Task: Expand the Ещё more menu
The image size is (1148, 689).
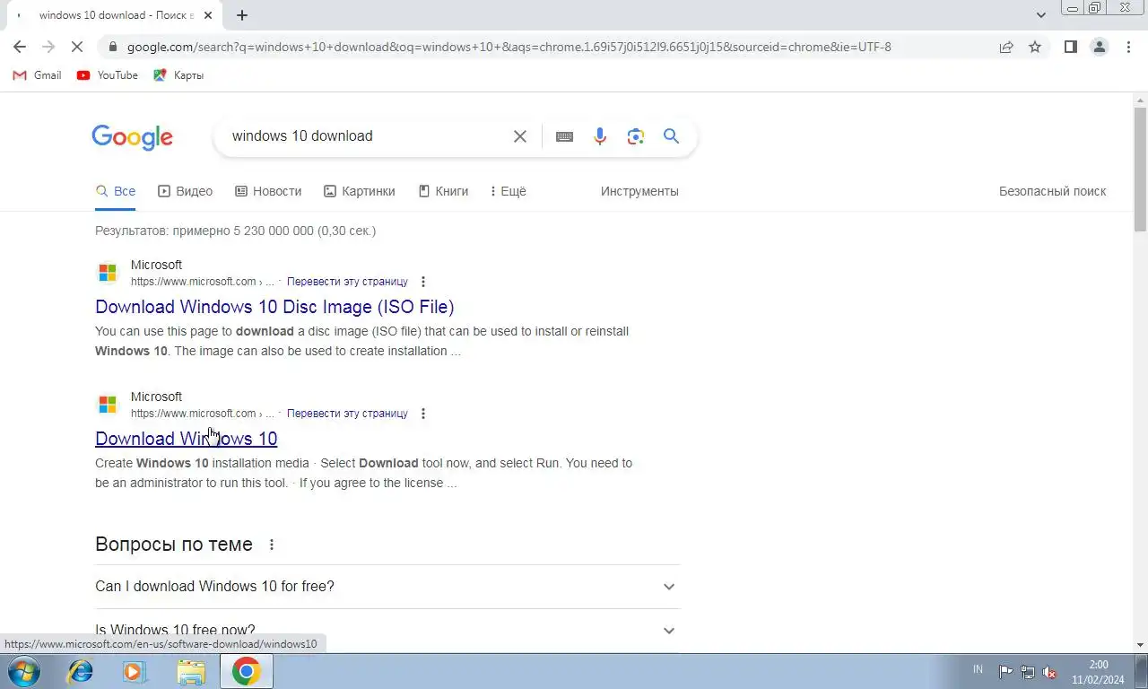Action: tap(508, 191)
